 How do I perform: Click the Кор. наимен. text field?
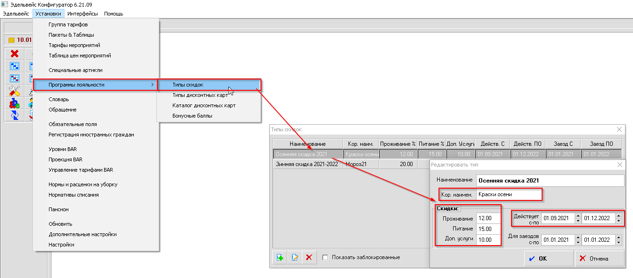coord(508,194)
